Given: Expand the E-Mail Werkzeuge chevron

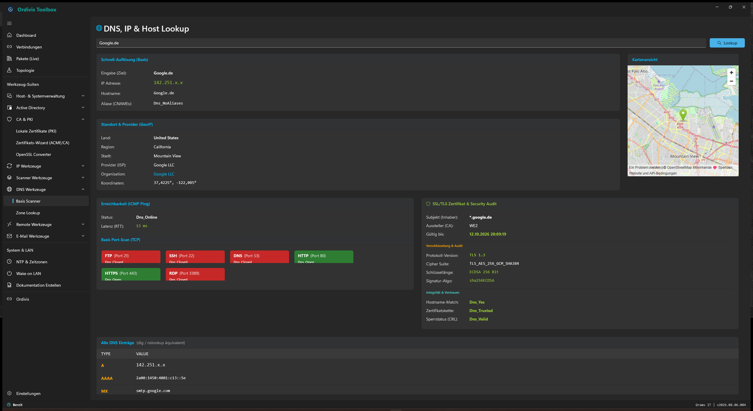Looking at the screenshot, I should click(83, 236).
